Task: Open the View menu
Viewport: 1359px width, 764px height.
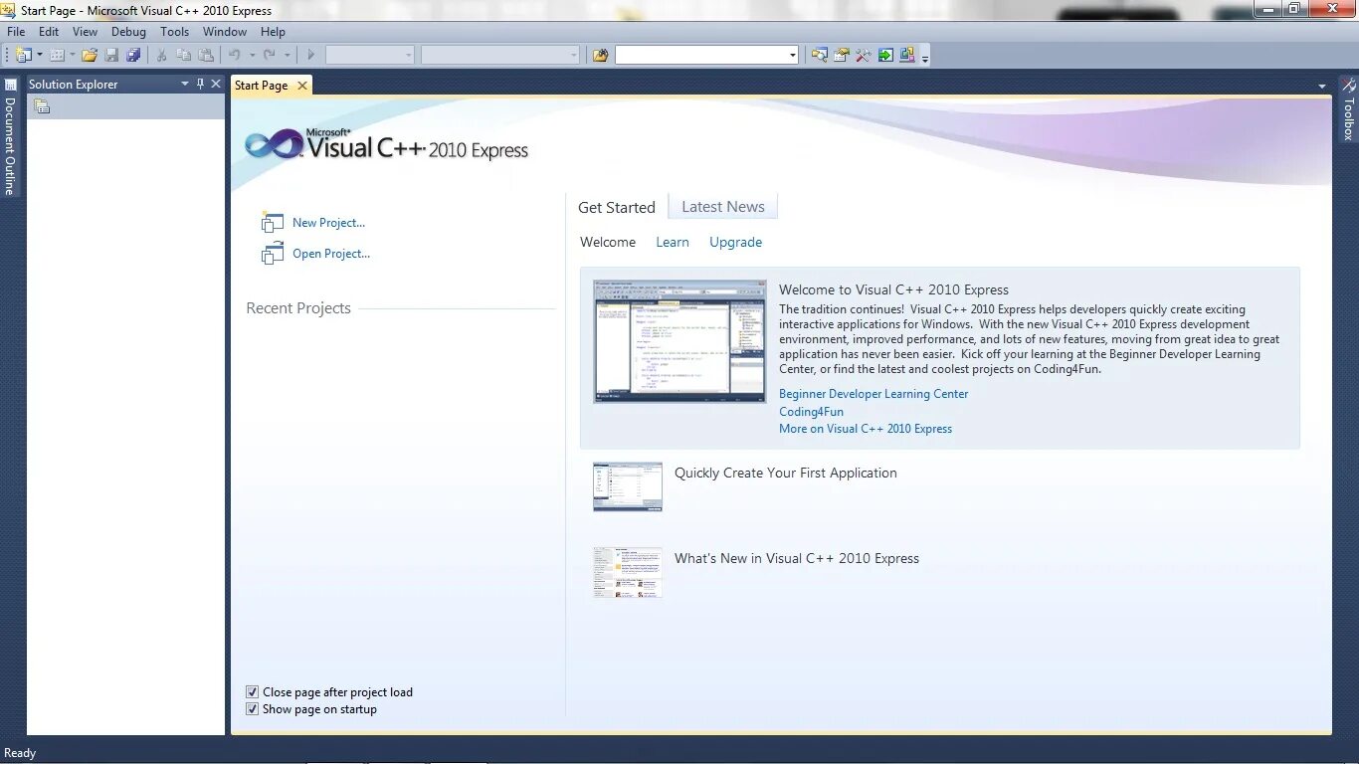Action: pos(86,32)
